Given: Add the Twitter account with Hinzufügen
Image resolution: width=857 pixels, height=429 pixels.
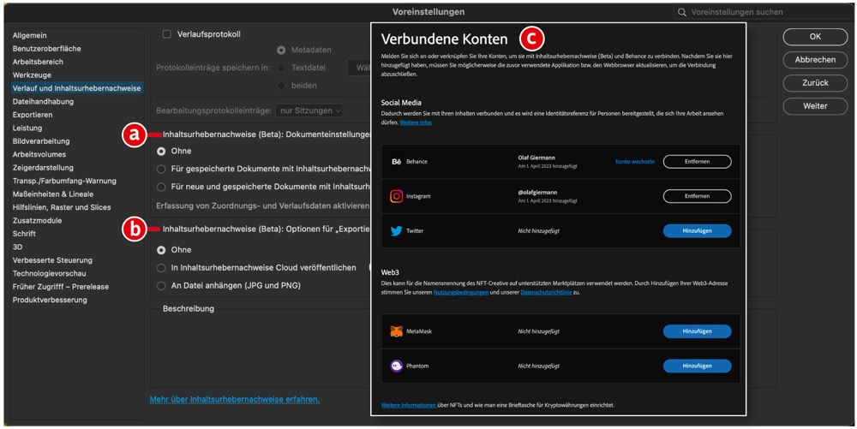Looking at the screenshot, I should click(x=697, y=231).
